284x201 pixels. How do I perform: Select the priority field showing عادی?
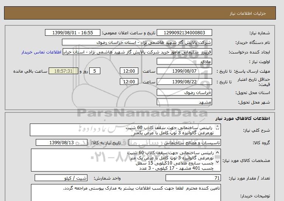click(184, 62)
